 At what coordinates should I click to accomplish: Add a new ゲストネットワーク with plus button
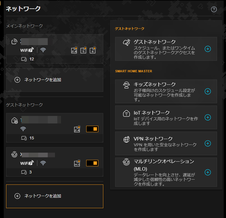tap(207, 49)
